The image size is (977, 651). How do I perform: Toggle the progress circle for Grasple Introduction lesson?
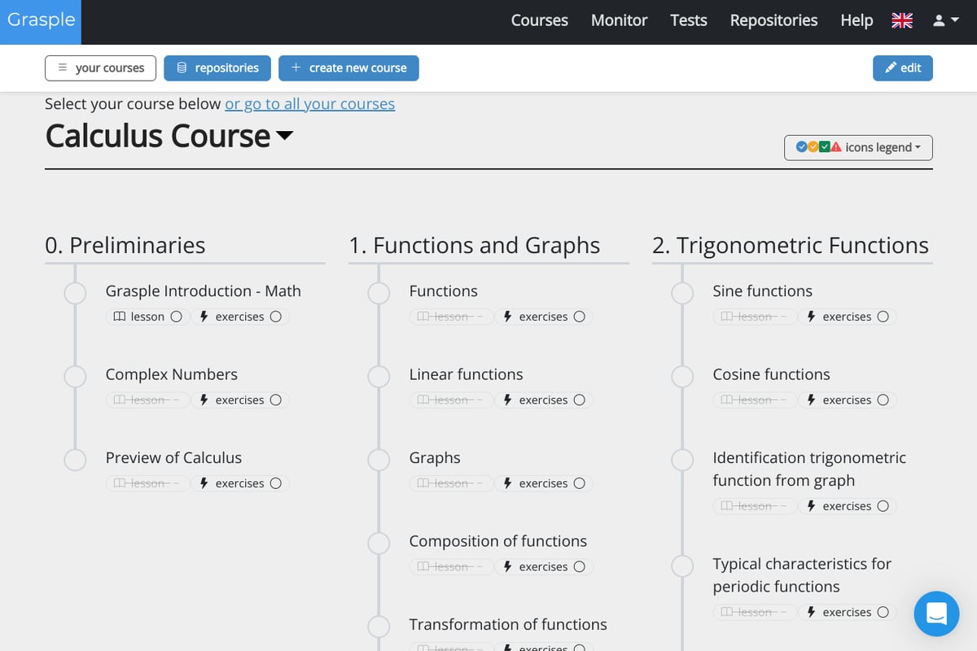[x=174, y=317]
